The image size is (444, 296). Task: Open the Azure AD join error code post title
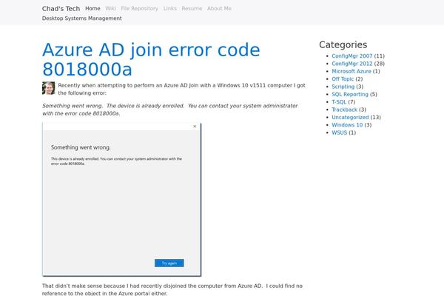pos(151,59)
